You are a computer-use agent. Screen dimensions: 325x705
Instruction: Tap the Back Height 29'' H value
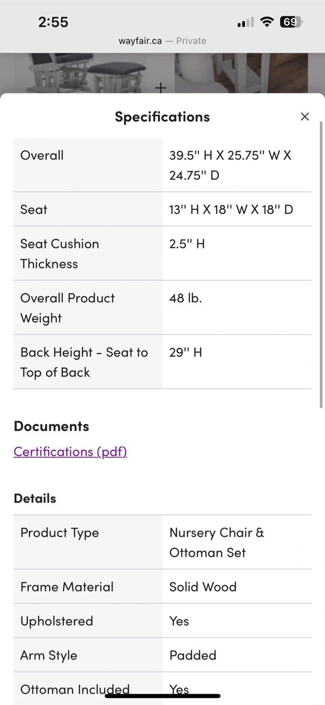tap(186, 352)
